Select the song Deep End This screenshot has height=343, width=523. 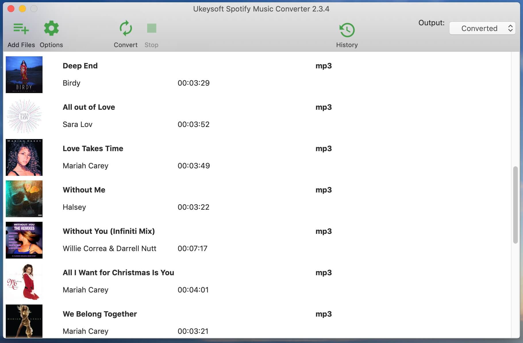(x=80, y=65)
